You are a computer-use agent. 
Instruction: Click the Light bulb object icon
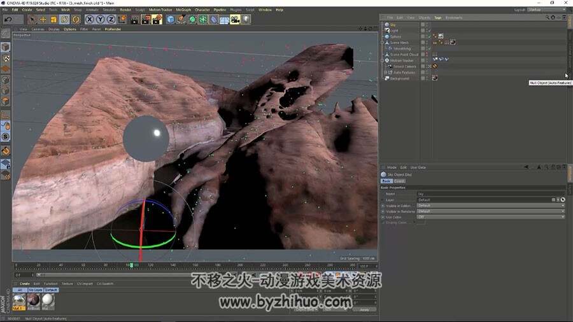(x=246, y=19)
